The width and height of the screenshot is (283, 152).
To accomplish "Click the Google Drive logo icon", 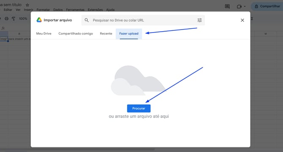I will 39,20.
